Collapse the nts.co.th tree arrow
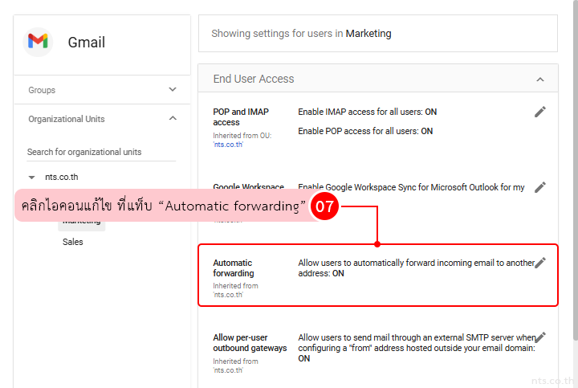The image size is (578, 388). click(x=31, y=178)
